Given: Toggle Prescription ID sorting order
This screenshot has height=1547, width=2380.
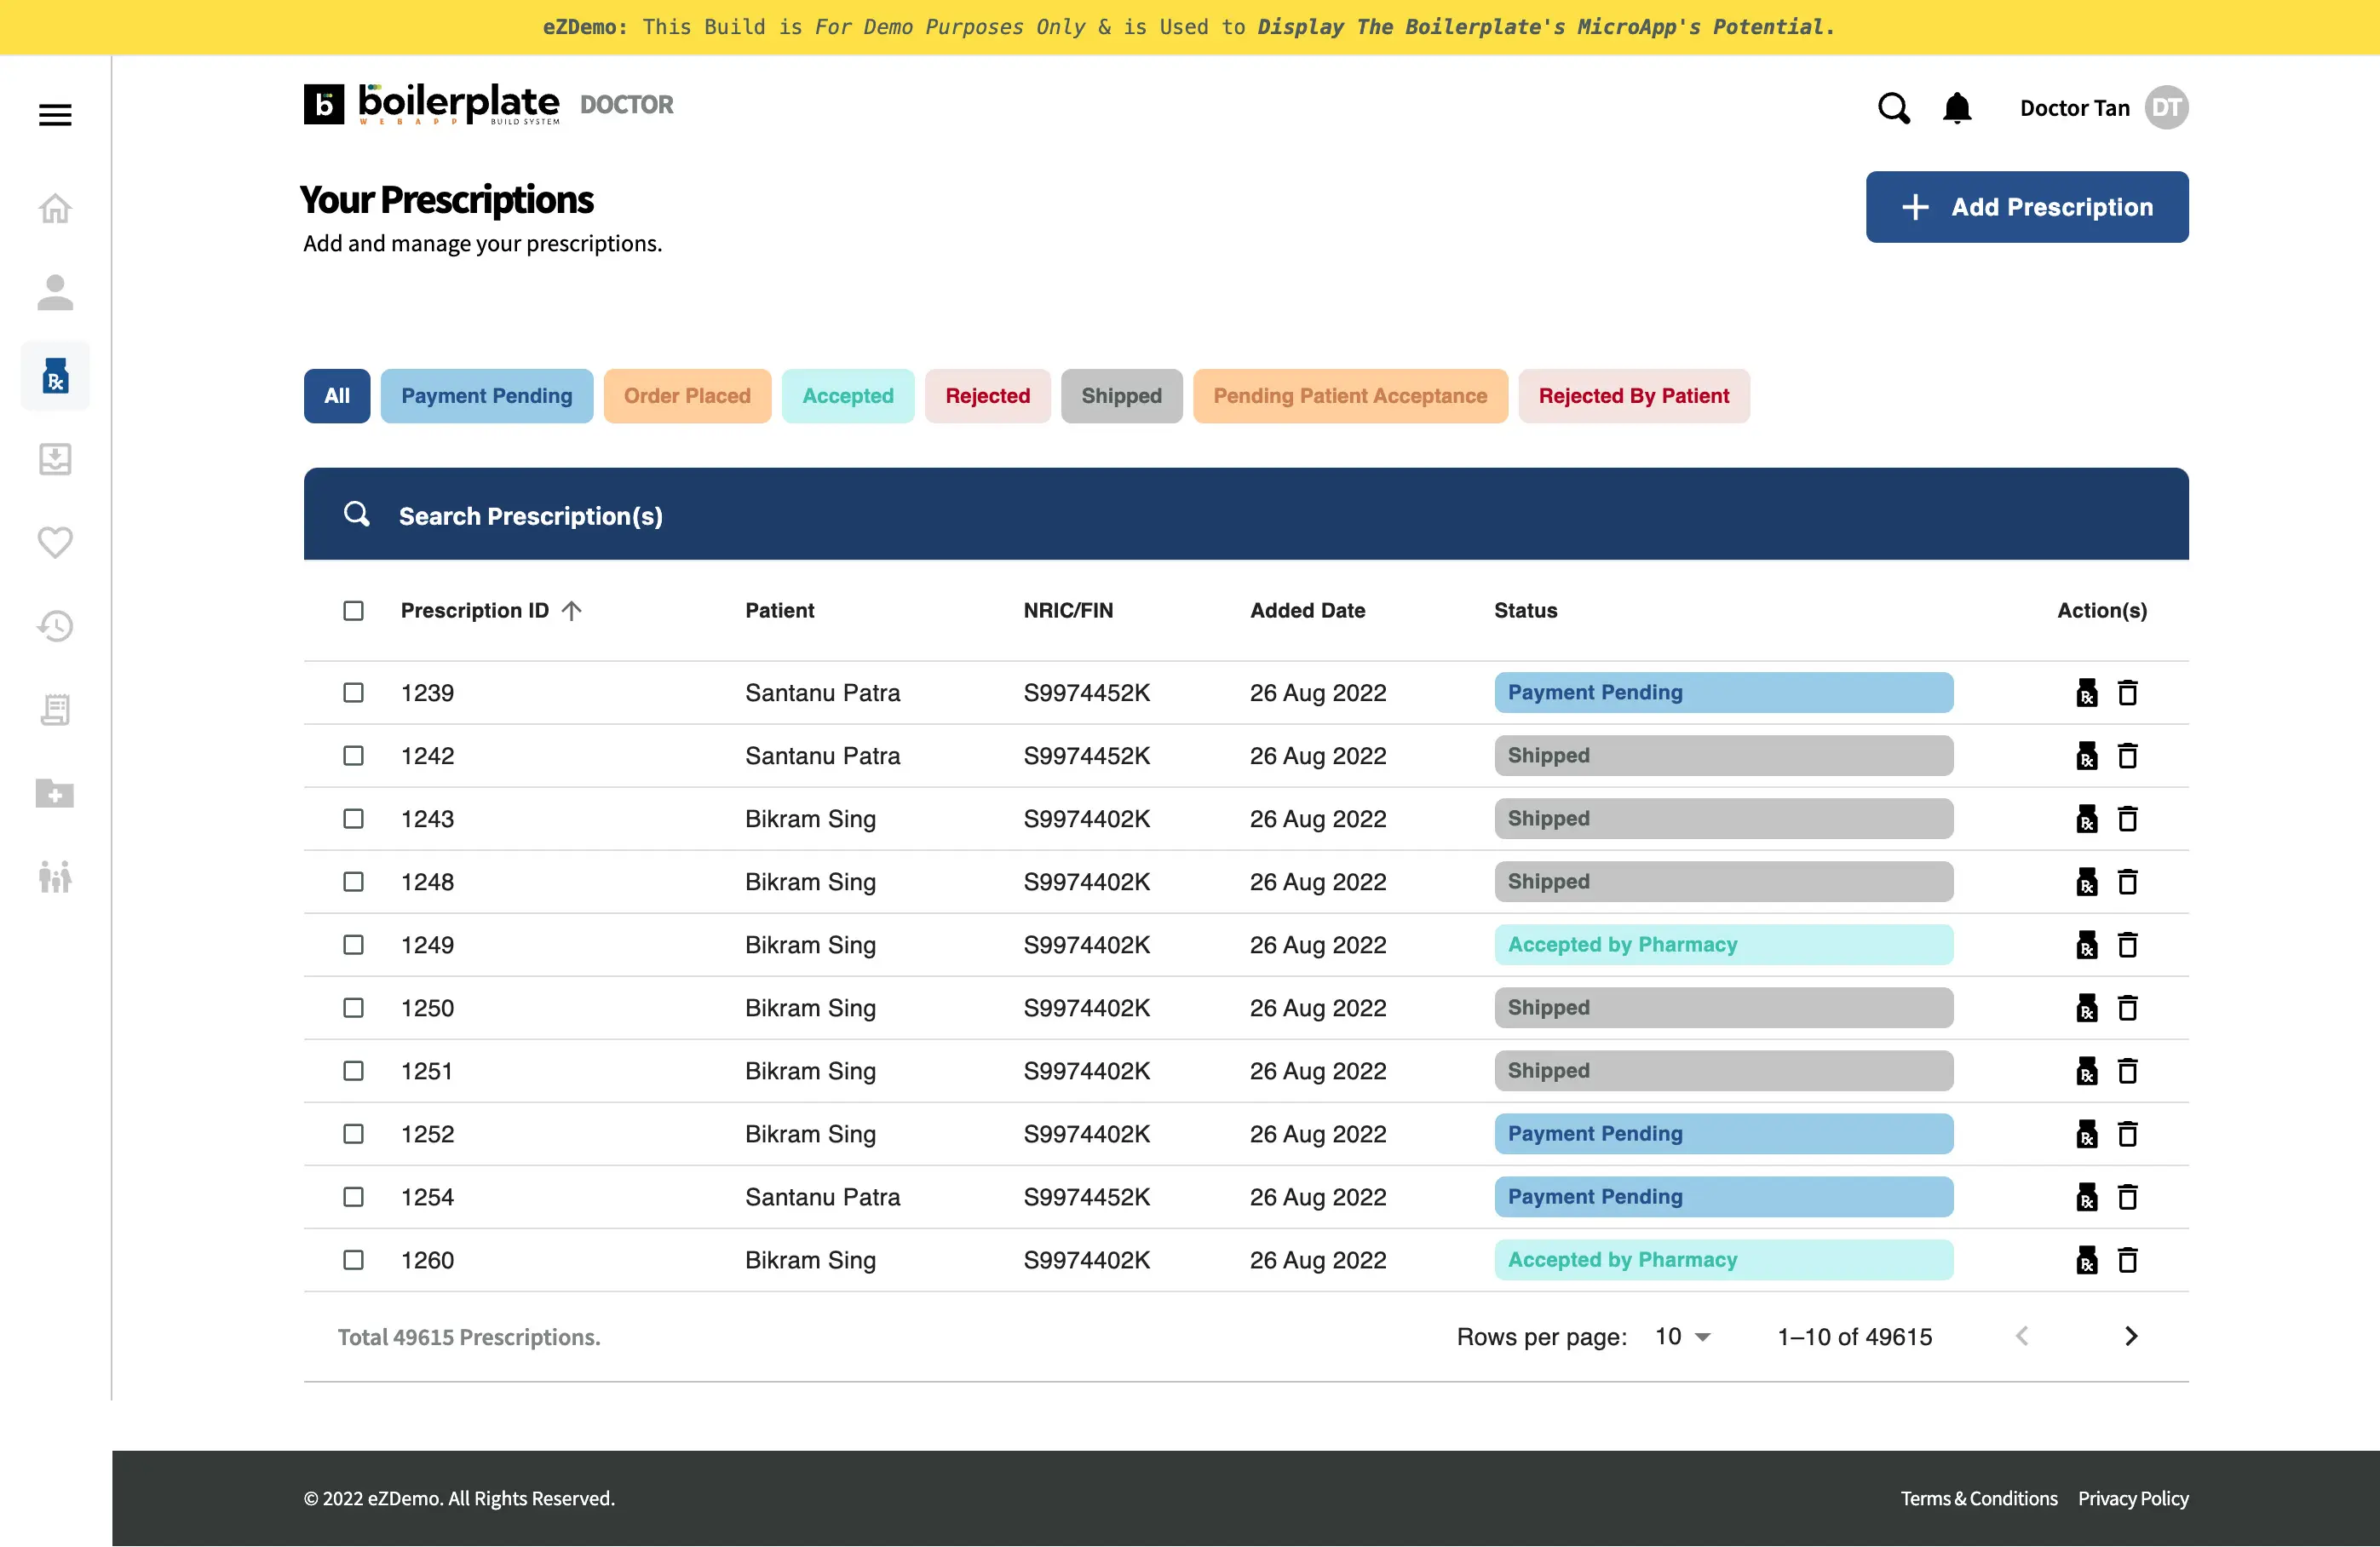Looking at the screenshot, I should [572, 610].
